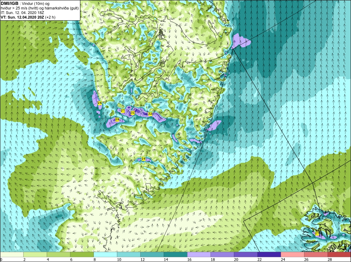
Task: Click the 12–14 m/s teal legend swatch
Action: click(152, 254)
